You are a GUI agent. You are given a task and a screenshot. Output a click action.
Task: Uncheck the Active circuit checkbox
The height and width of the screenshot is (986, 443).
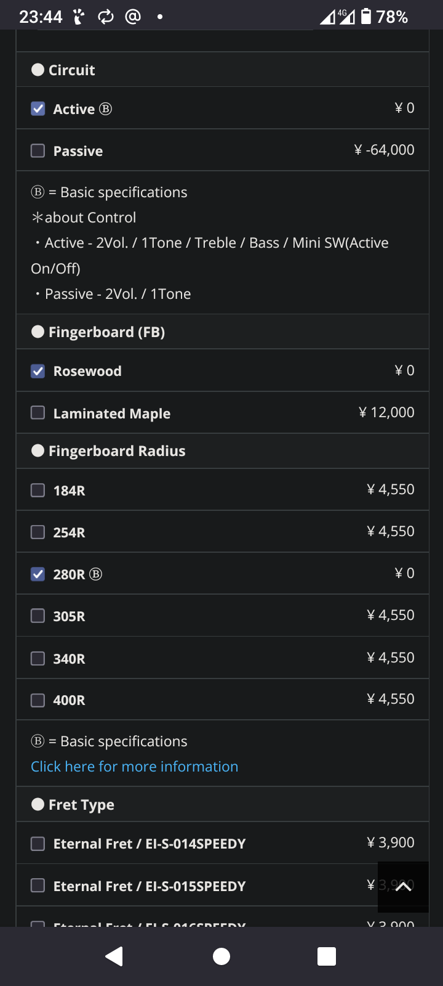(x=38, y=109)
